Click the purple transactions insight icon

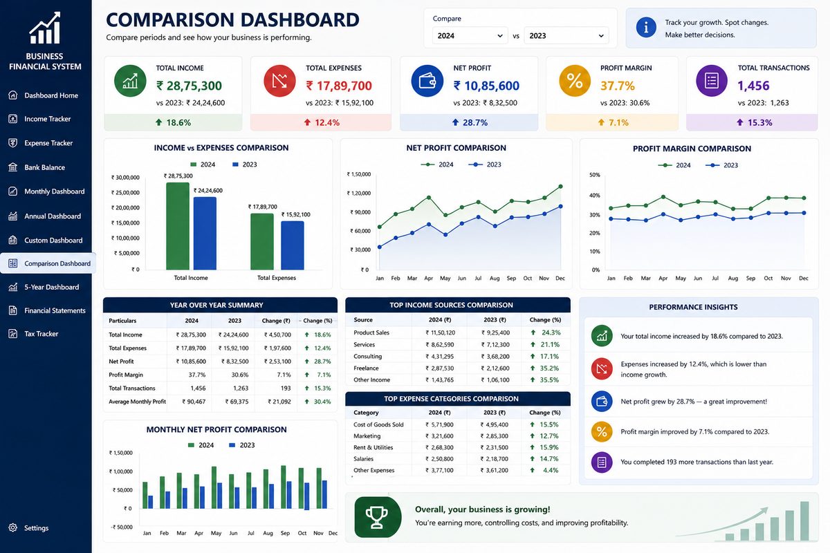click(602, 461)
